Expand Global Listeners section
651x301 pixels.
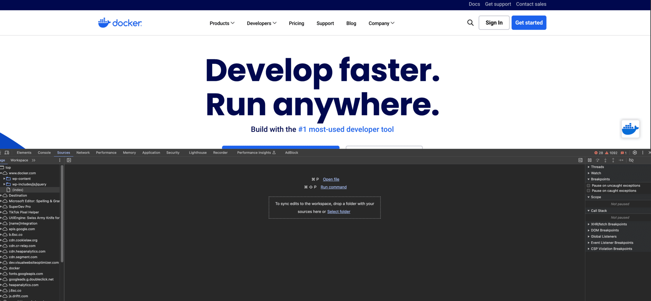(x=602, y=237)
